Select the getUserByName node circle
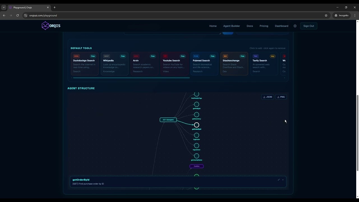The image size is (359, 202). [197, 156]
